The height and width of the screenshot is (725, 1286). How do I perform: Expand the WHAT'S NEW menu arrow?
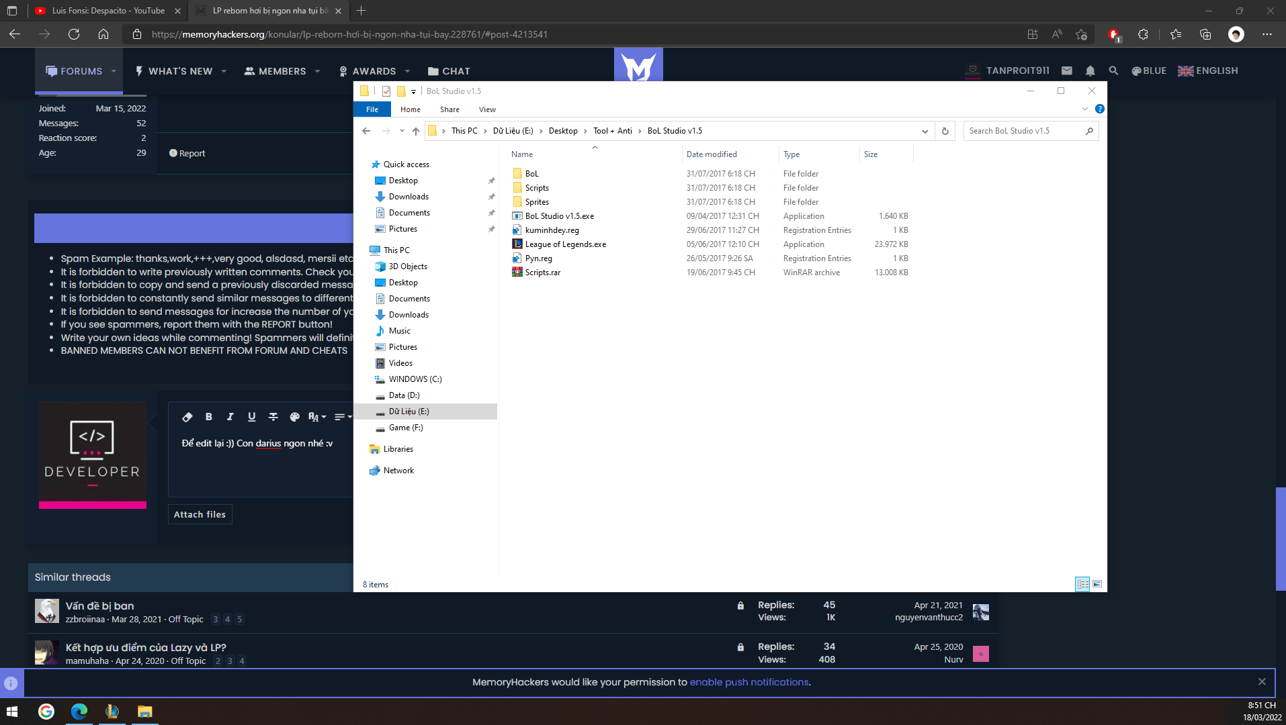(x=224, y=71)
